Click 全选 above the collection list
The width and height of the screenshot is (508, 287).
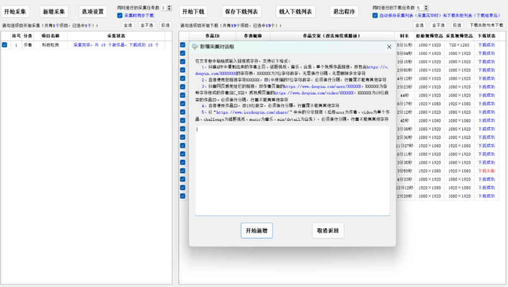coord(128,25)
